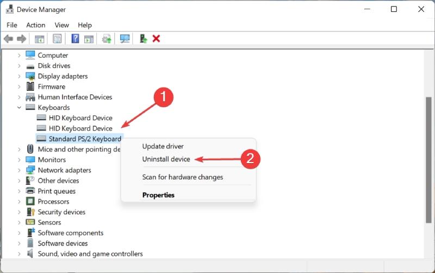This screenshot has width=435, height=273.
Task: Select the Processors tree item
Action: [53, 201]
